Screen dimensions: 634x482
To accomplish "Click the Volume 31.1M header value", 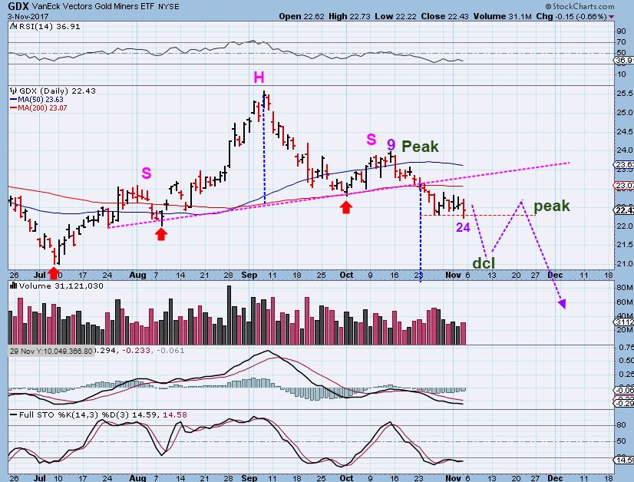I will pyautogui.click(x=503, y=17).
